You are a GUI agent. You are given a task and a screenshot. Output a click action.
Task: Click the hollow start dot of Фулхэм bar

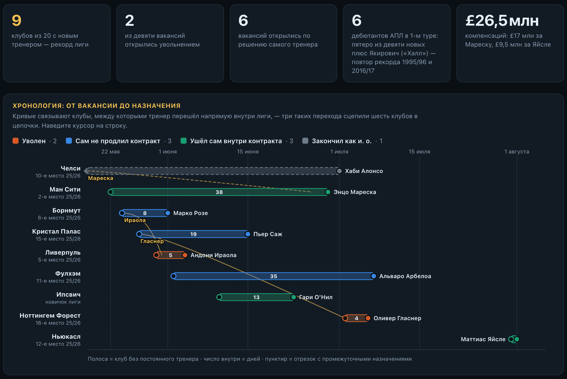(174, 276)
